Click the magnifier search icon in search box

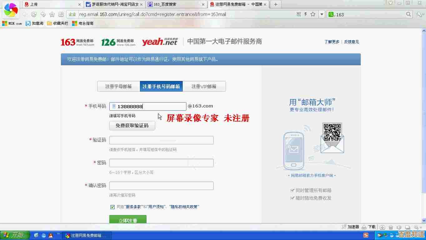409,14
